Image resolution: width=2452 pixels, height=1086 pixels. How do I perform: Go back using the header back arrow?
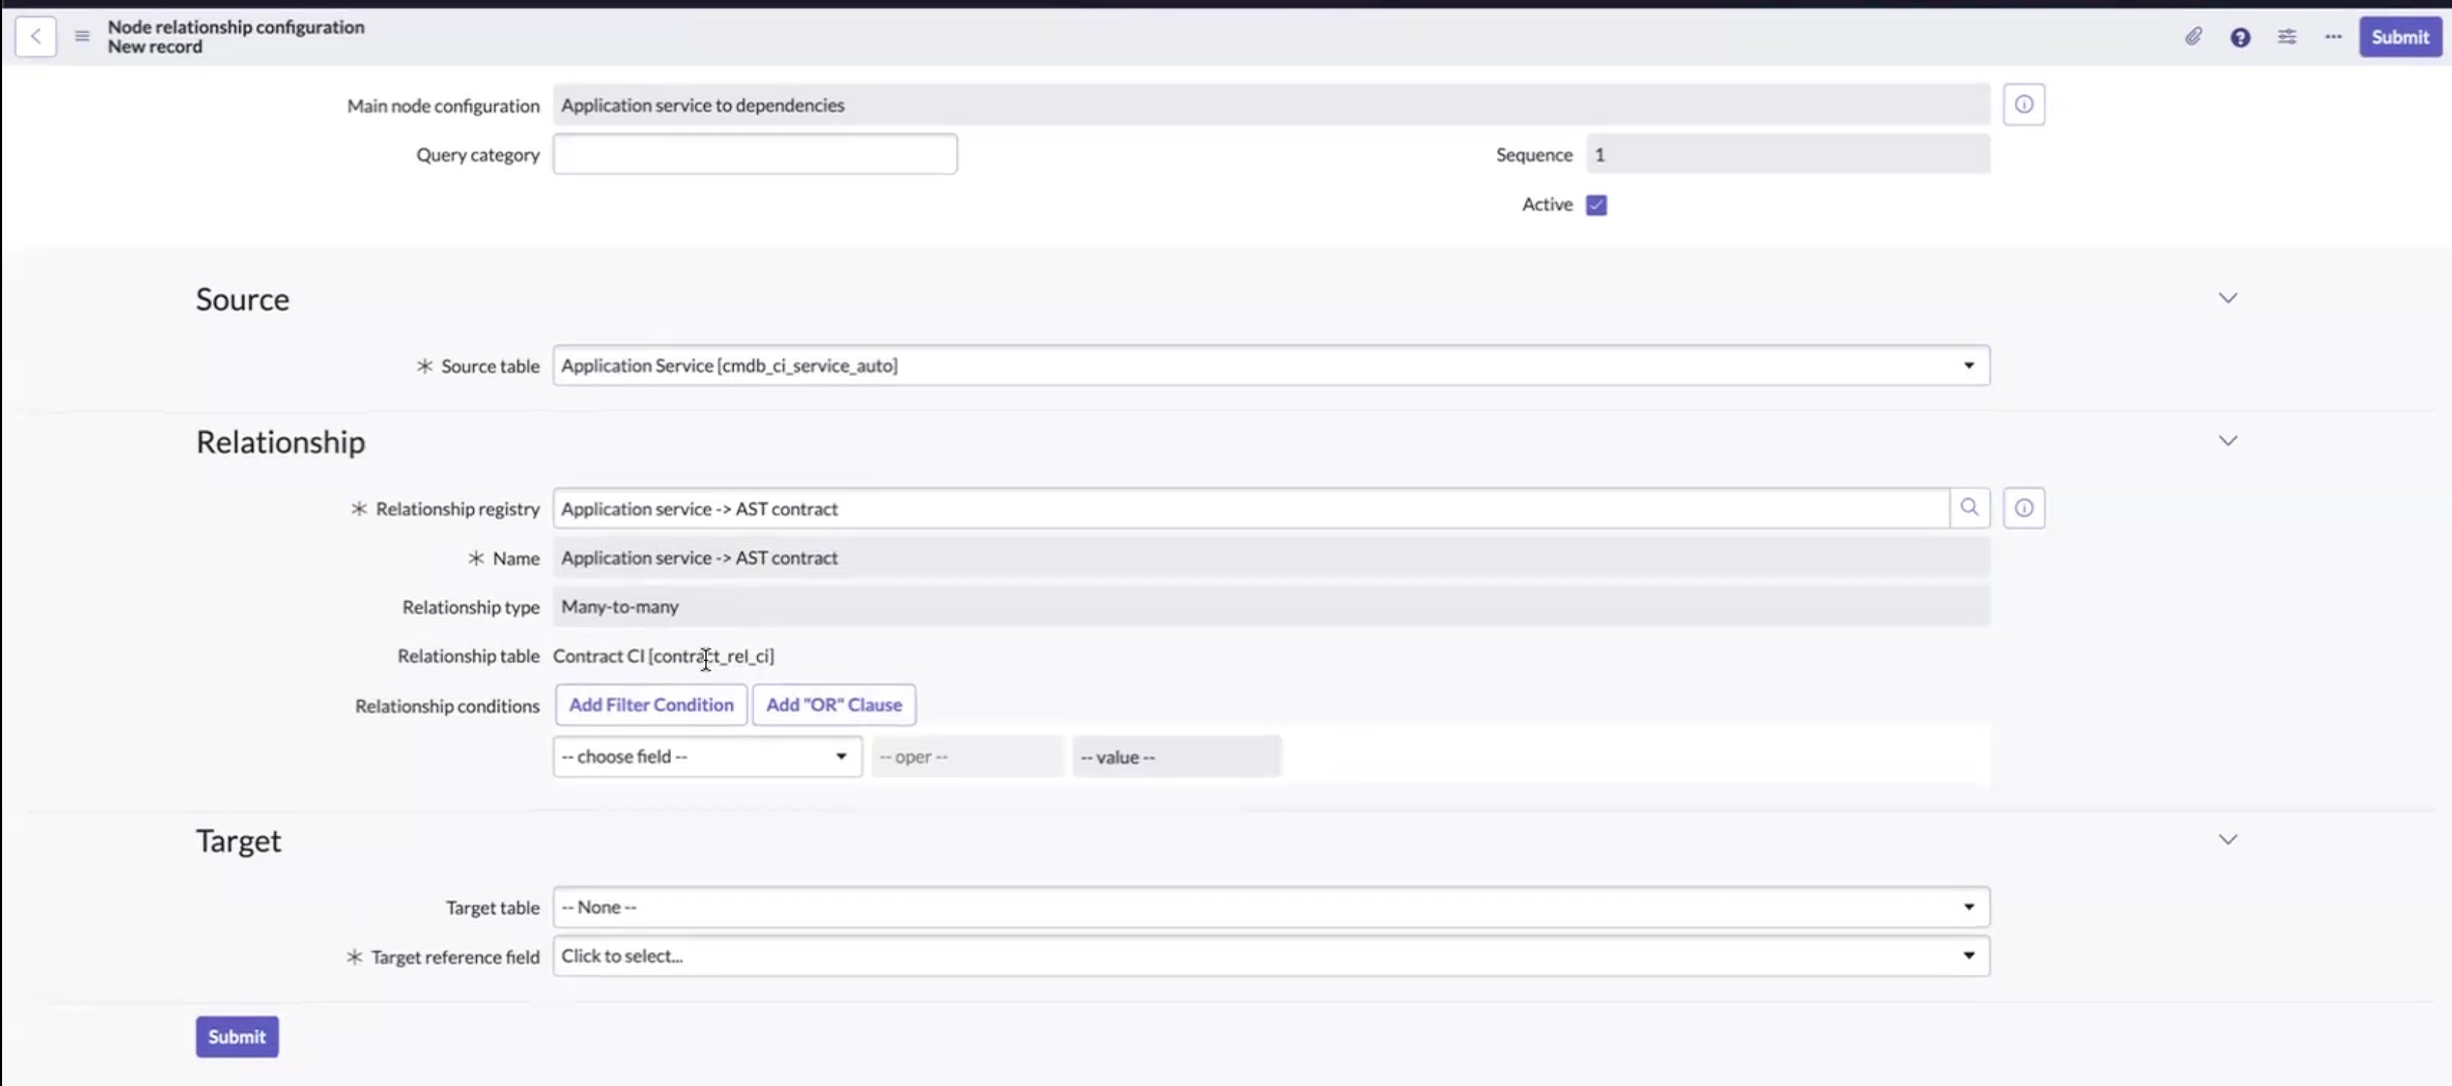coord(35,36)
